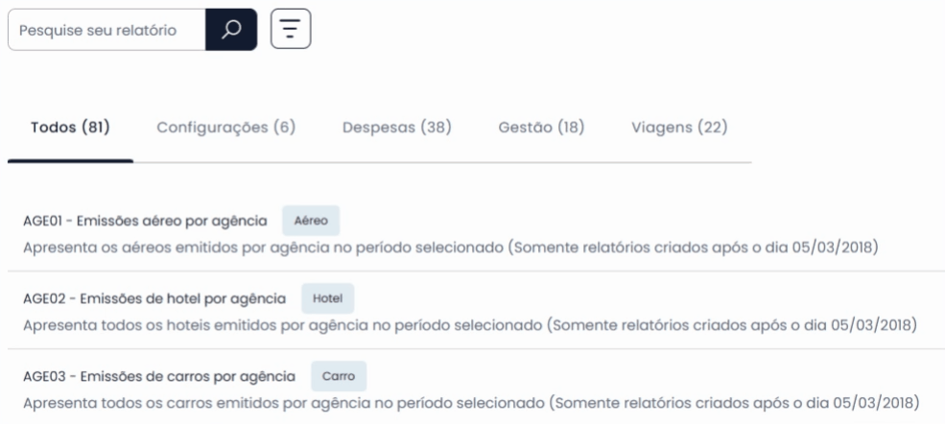Click the Hotel category tag
Screen dimensions: 945x424
(328, 298)
